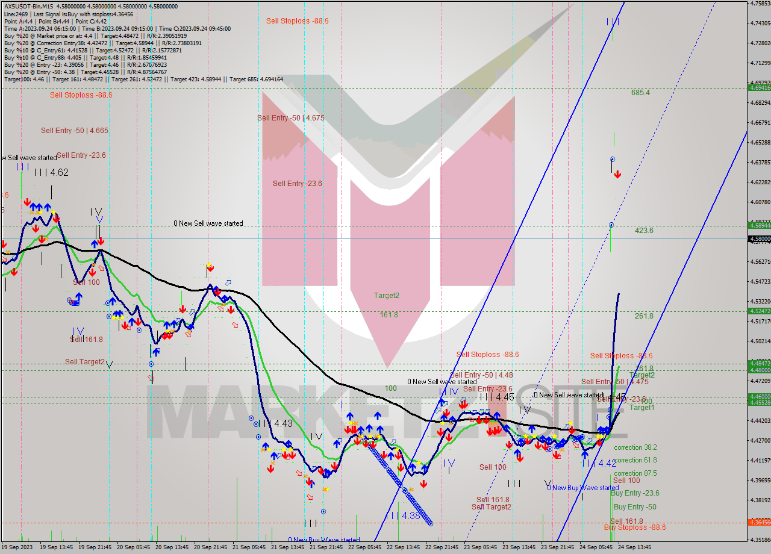This screenshot has height=554, width=771.
Task: Click the green 4.52472 price tag
Action: coord(760,311)
